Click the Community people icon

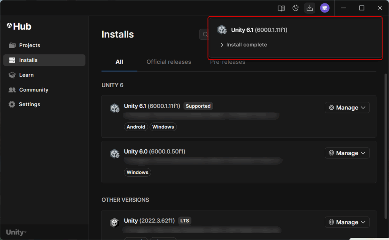tap(12, 89)
